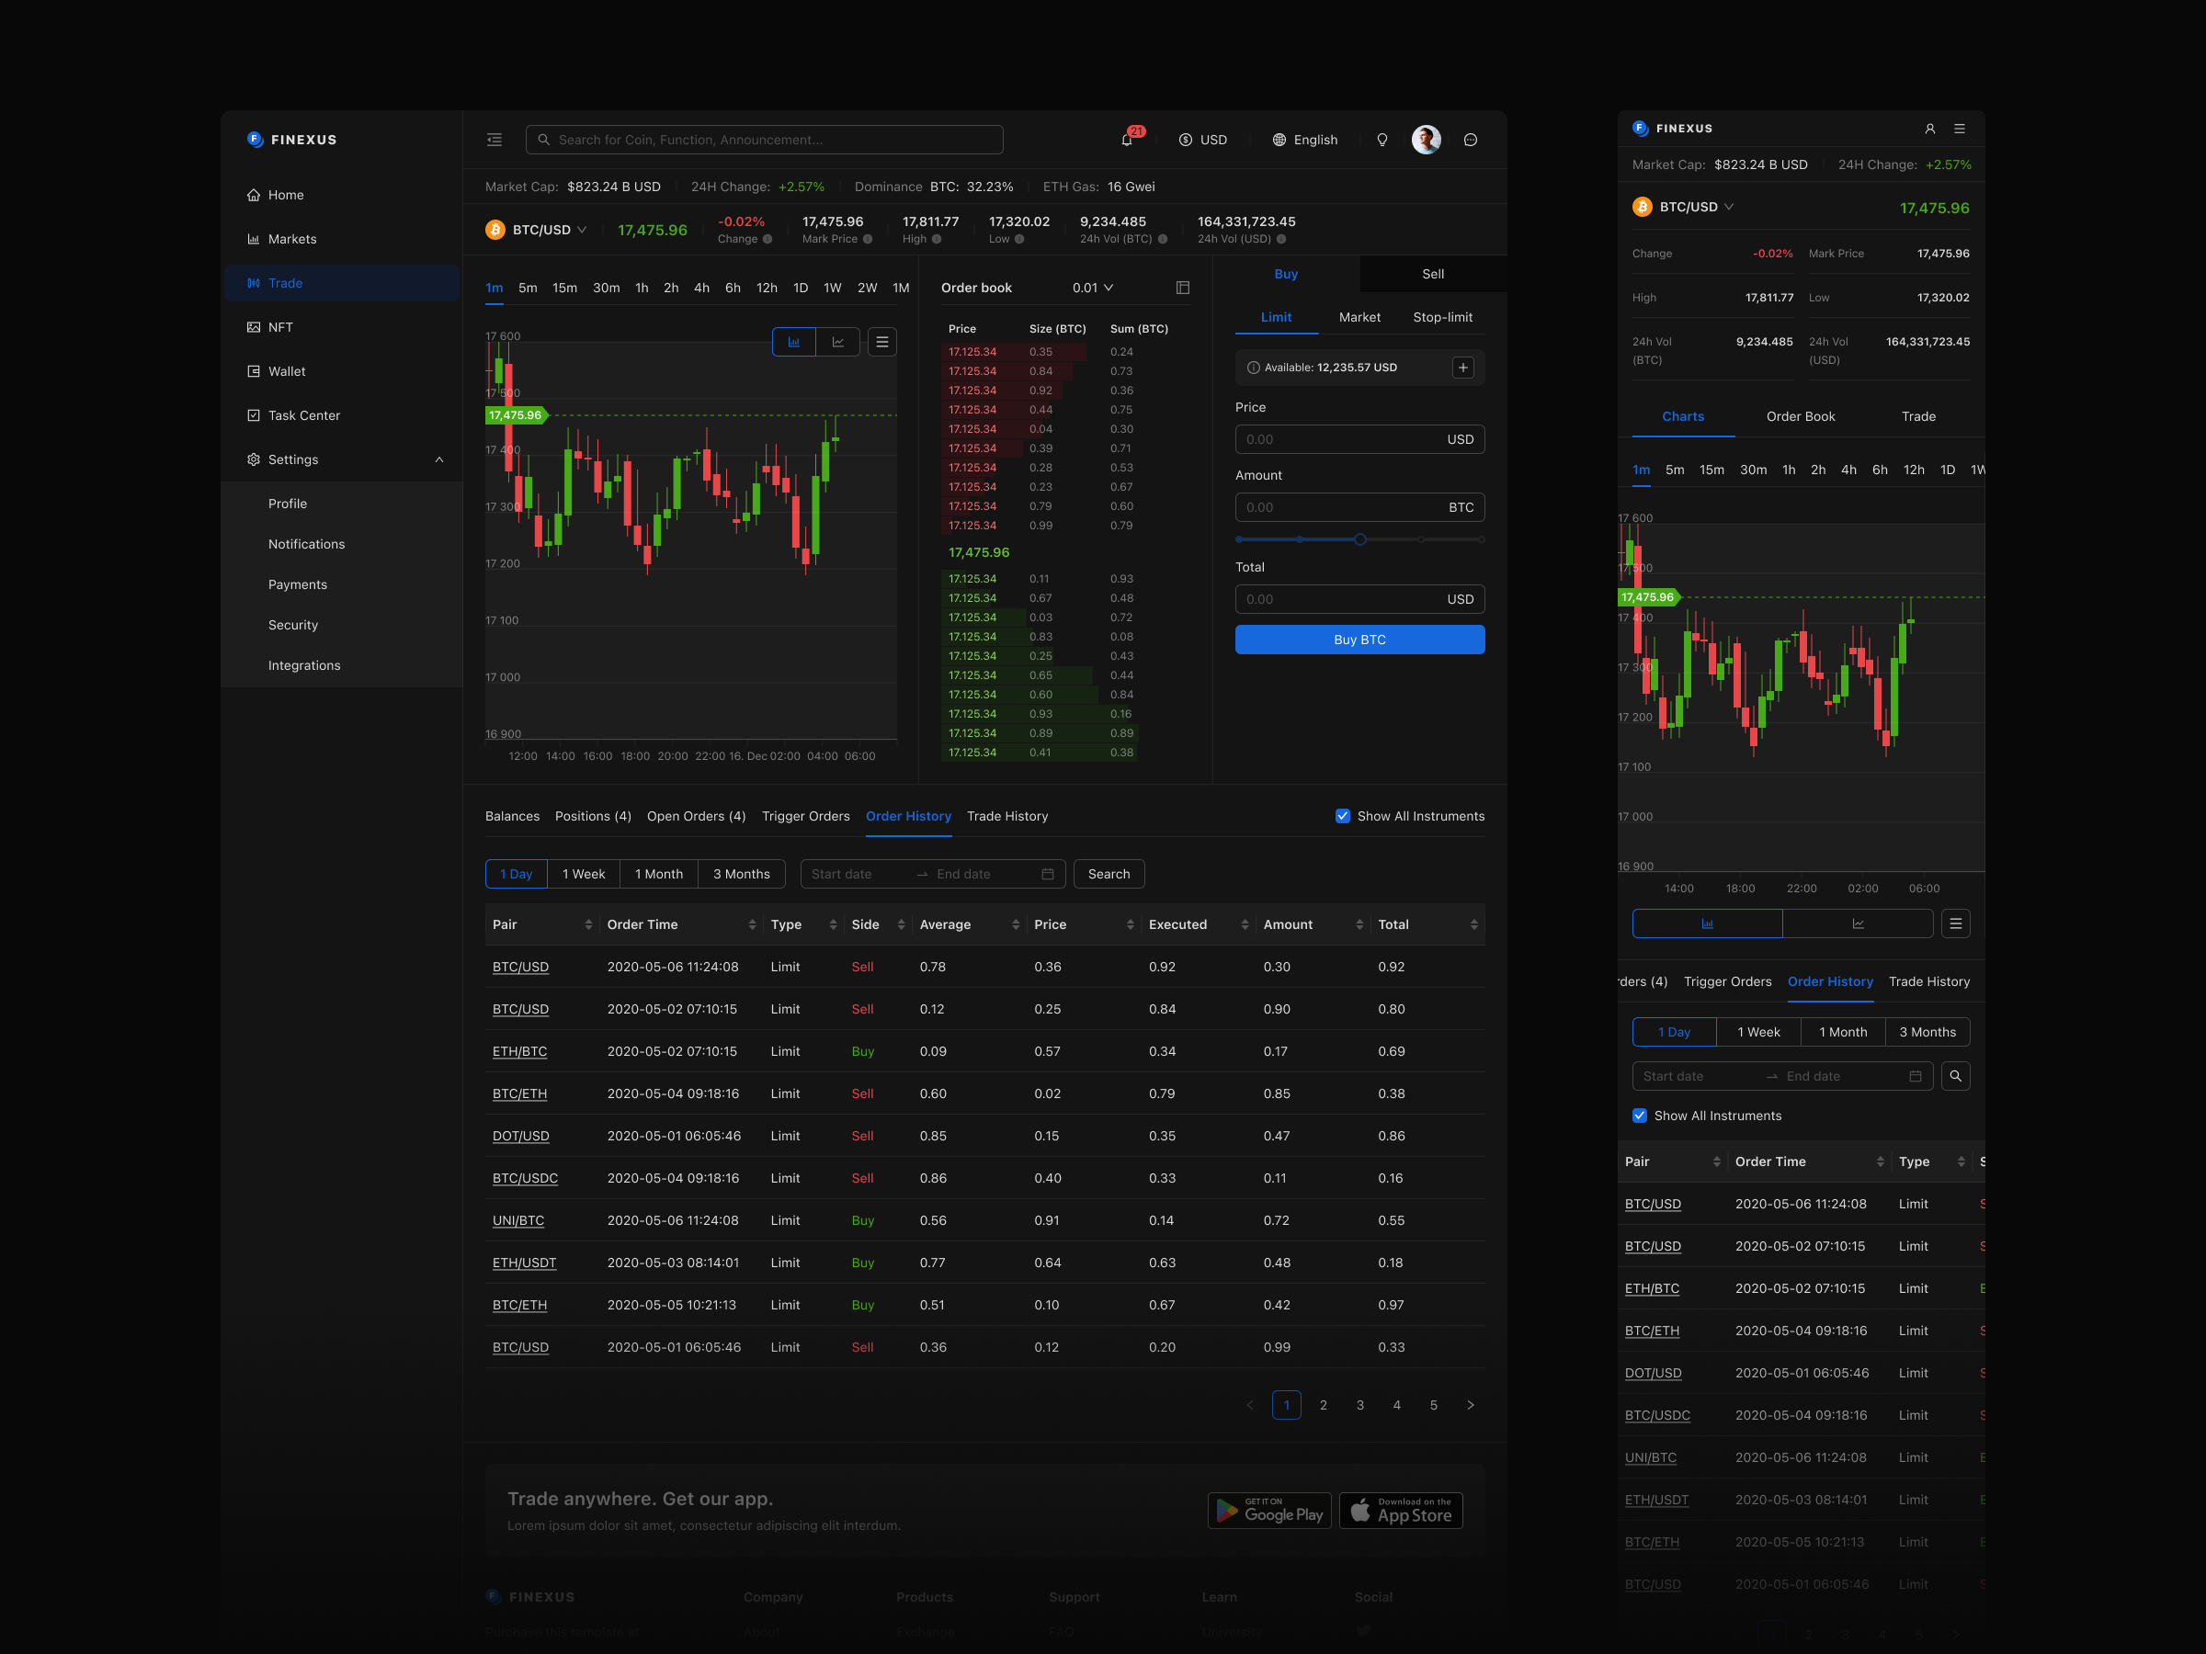
Task: Open the mobile panel hamburger menu
Action: pyautogui.click(x=1960, y=129)
